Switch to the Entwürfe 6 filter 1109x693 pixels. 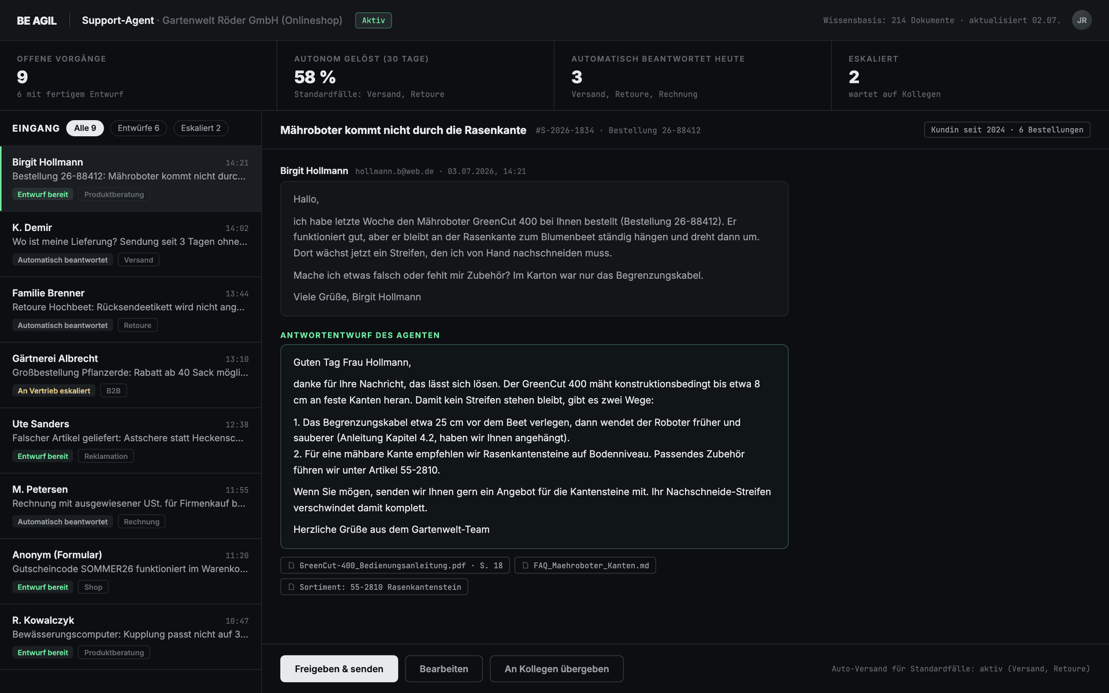(x=138, y=128)
